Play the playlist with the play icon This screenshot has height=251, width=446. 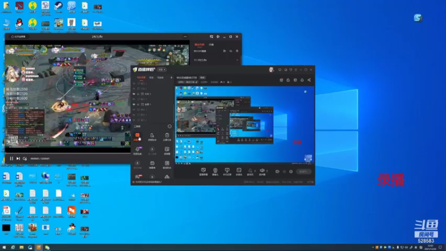225,51
